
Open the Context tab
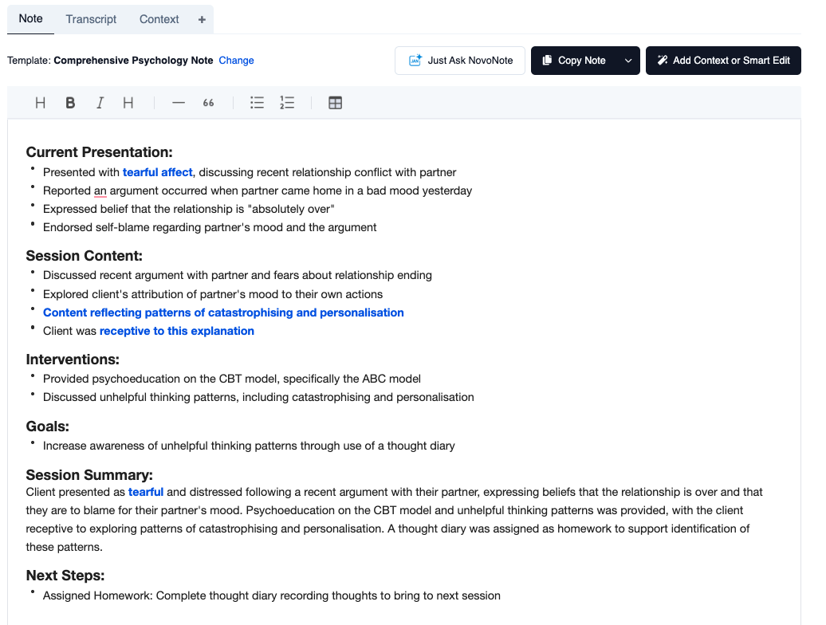coord(159,19)
